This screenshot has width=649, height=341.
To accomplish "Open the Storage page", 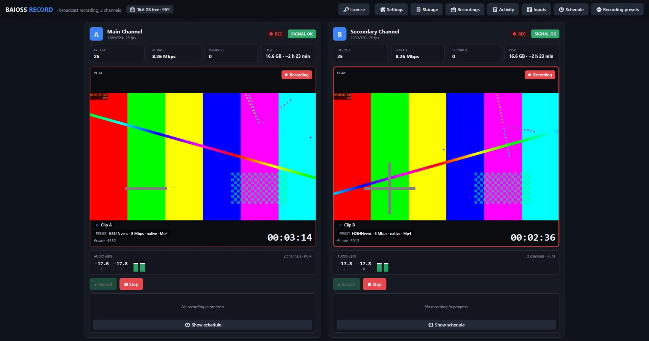I will coord(427,9).
